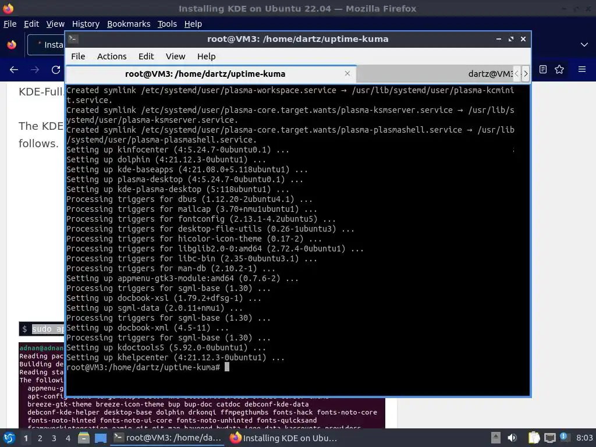Switch to virtual desktop 2
This screenshot has width=596, height=447.
(40, 438)
